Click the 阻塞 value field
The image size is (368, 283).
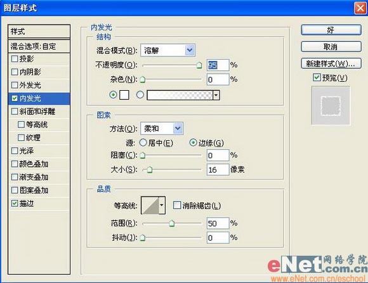pyautogui.click(x=218, y=155)
